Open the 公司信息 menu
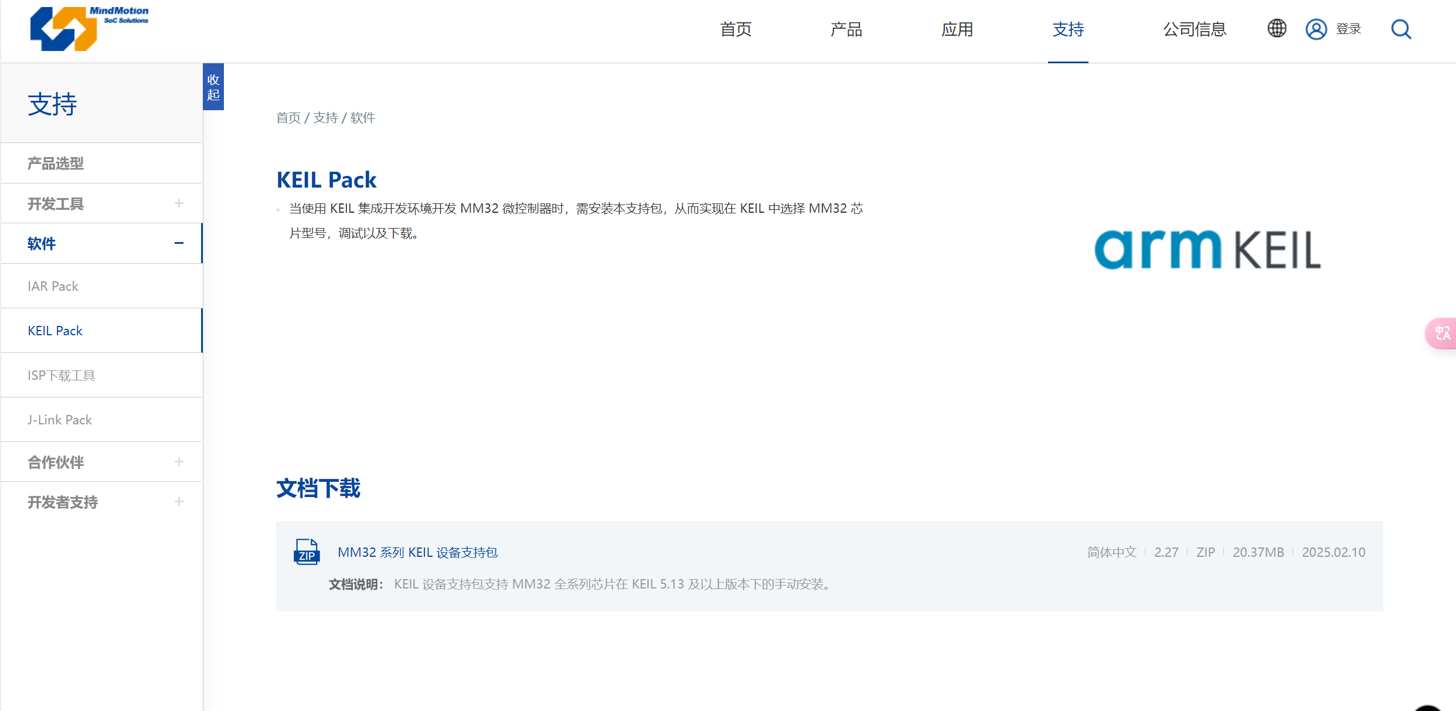This screenshot has width=1456, height=711. tap(1194, 29)
